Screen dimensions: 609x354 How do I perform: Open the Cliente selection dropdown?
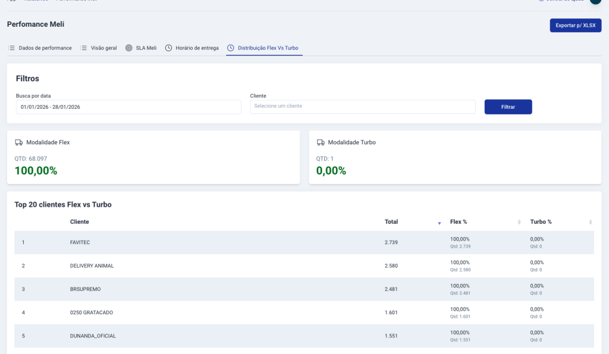(x=363, y=106)
